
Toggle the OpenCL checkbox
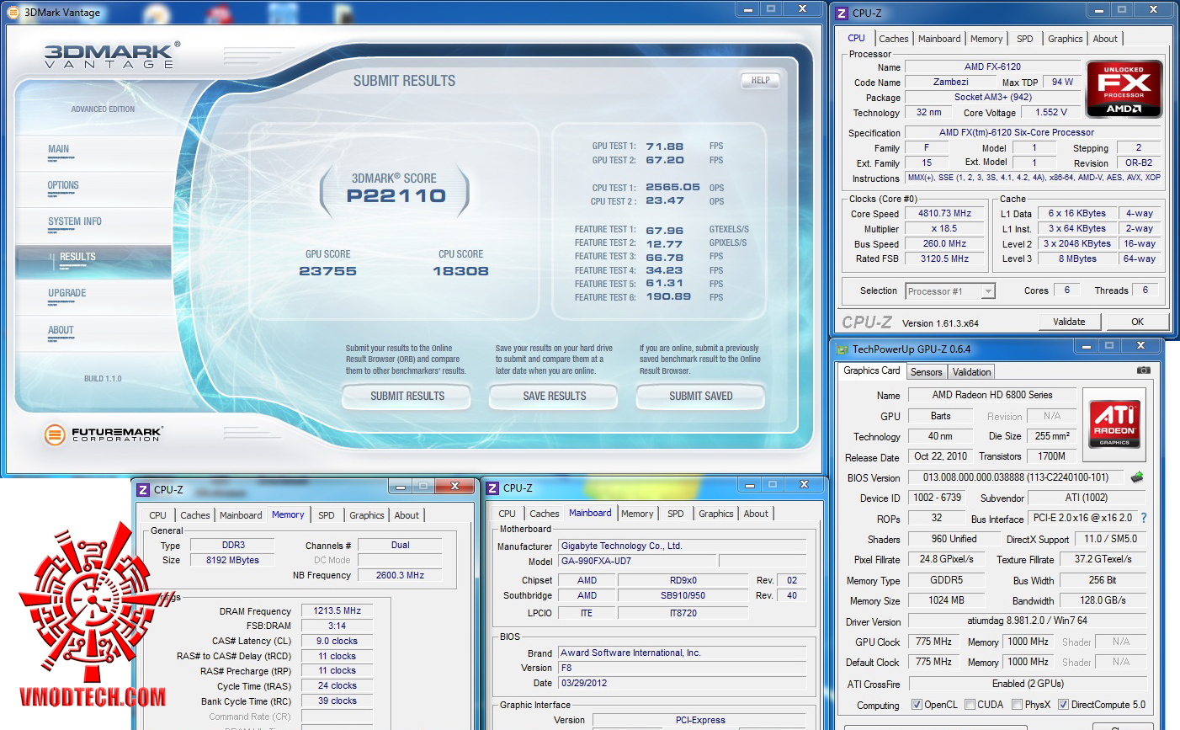point(917,705)
